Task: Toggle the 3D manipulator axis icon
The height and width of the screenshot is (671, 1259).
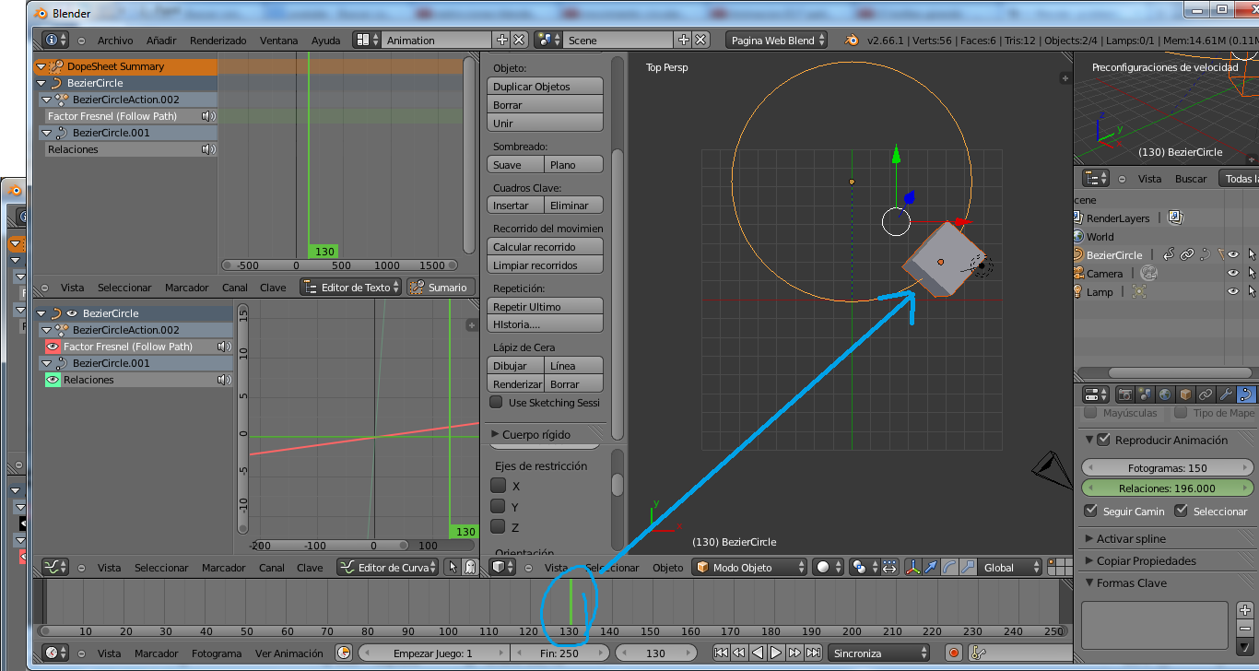Action: 912,568
